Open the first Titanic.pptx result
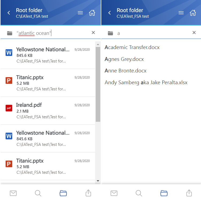Screen dimensions: 201x199 [48, 83]
